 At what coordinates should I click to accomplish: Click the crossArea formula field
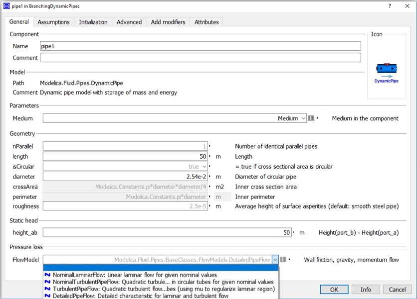125,187
